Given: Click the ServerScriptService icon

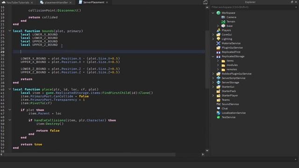Looking at the screenshot, I should (x=218, y=78).
